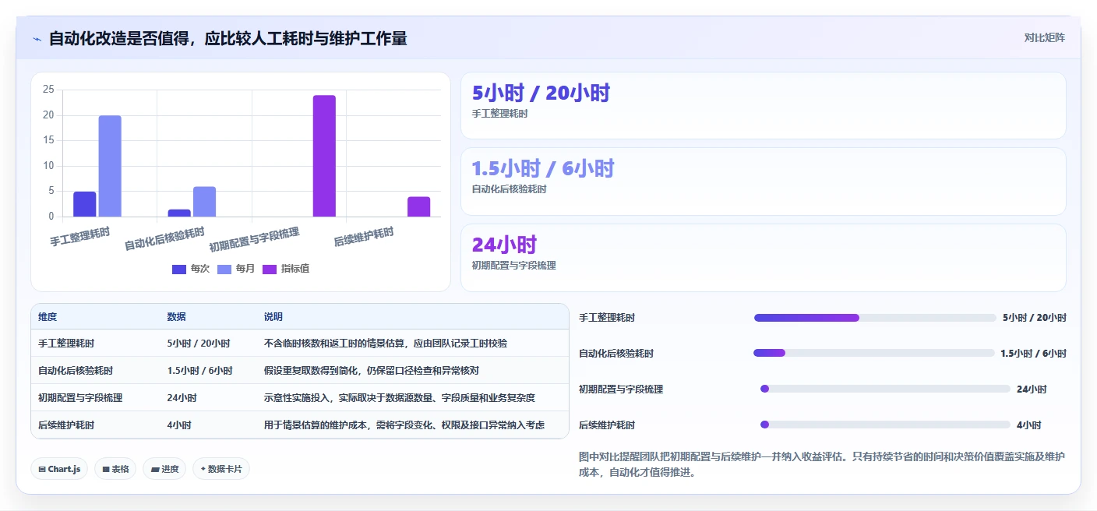Click the 15 tick on the chart y-axis
This screenshot has height=511, width=1097.
[x=48, y=140]
